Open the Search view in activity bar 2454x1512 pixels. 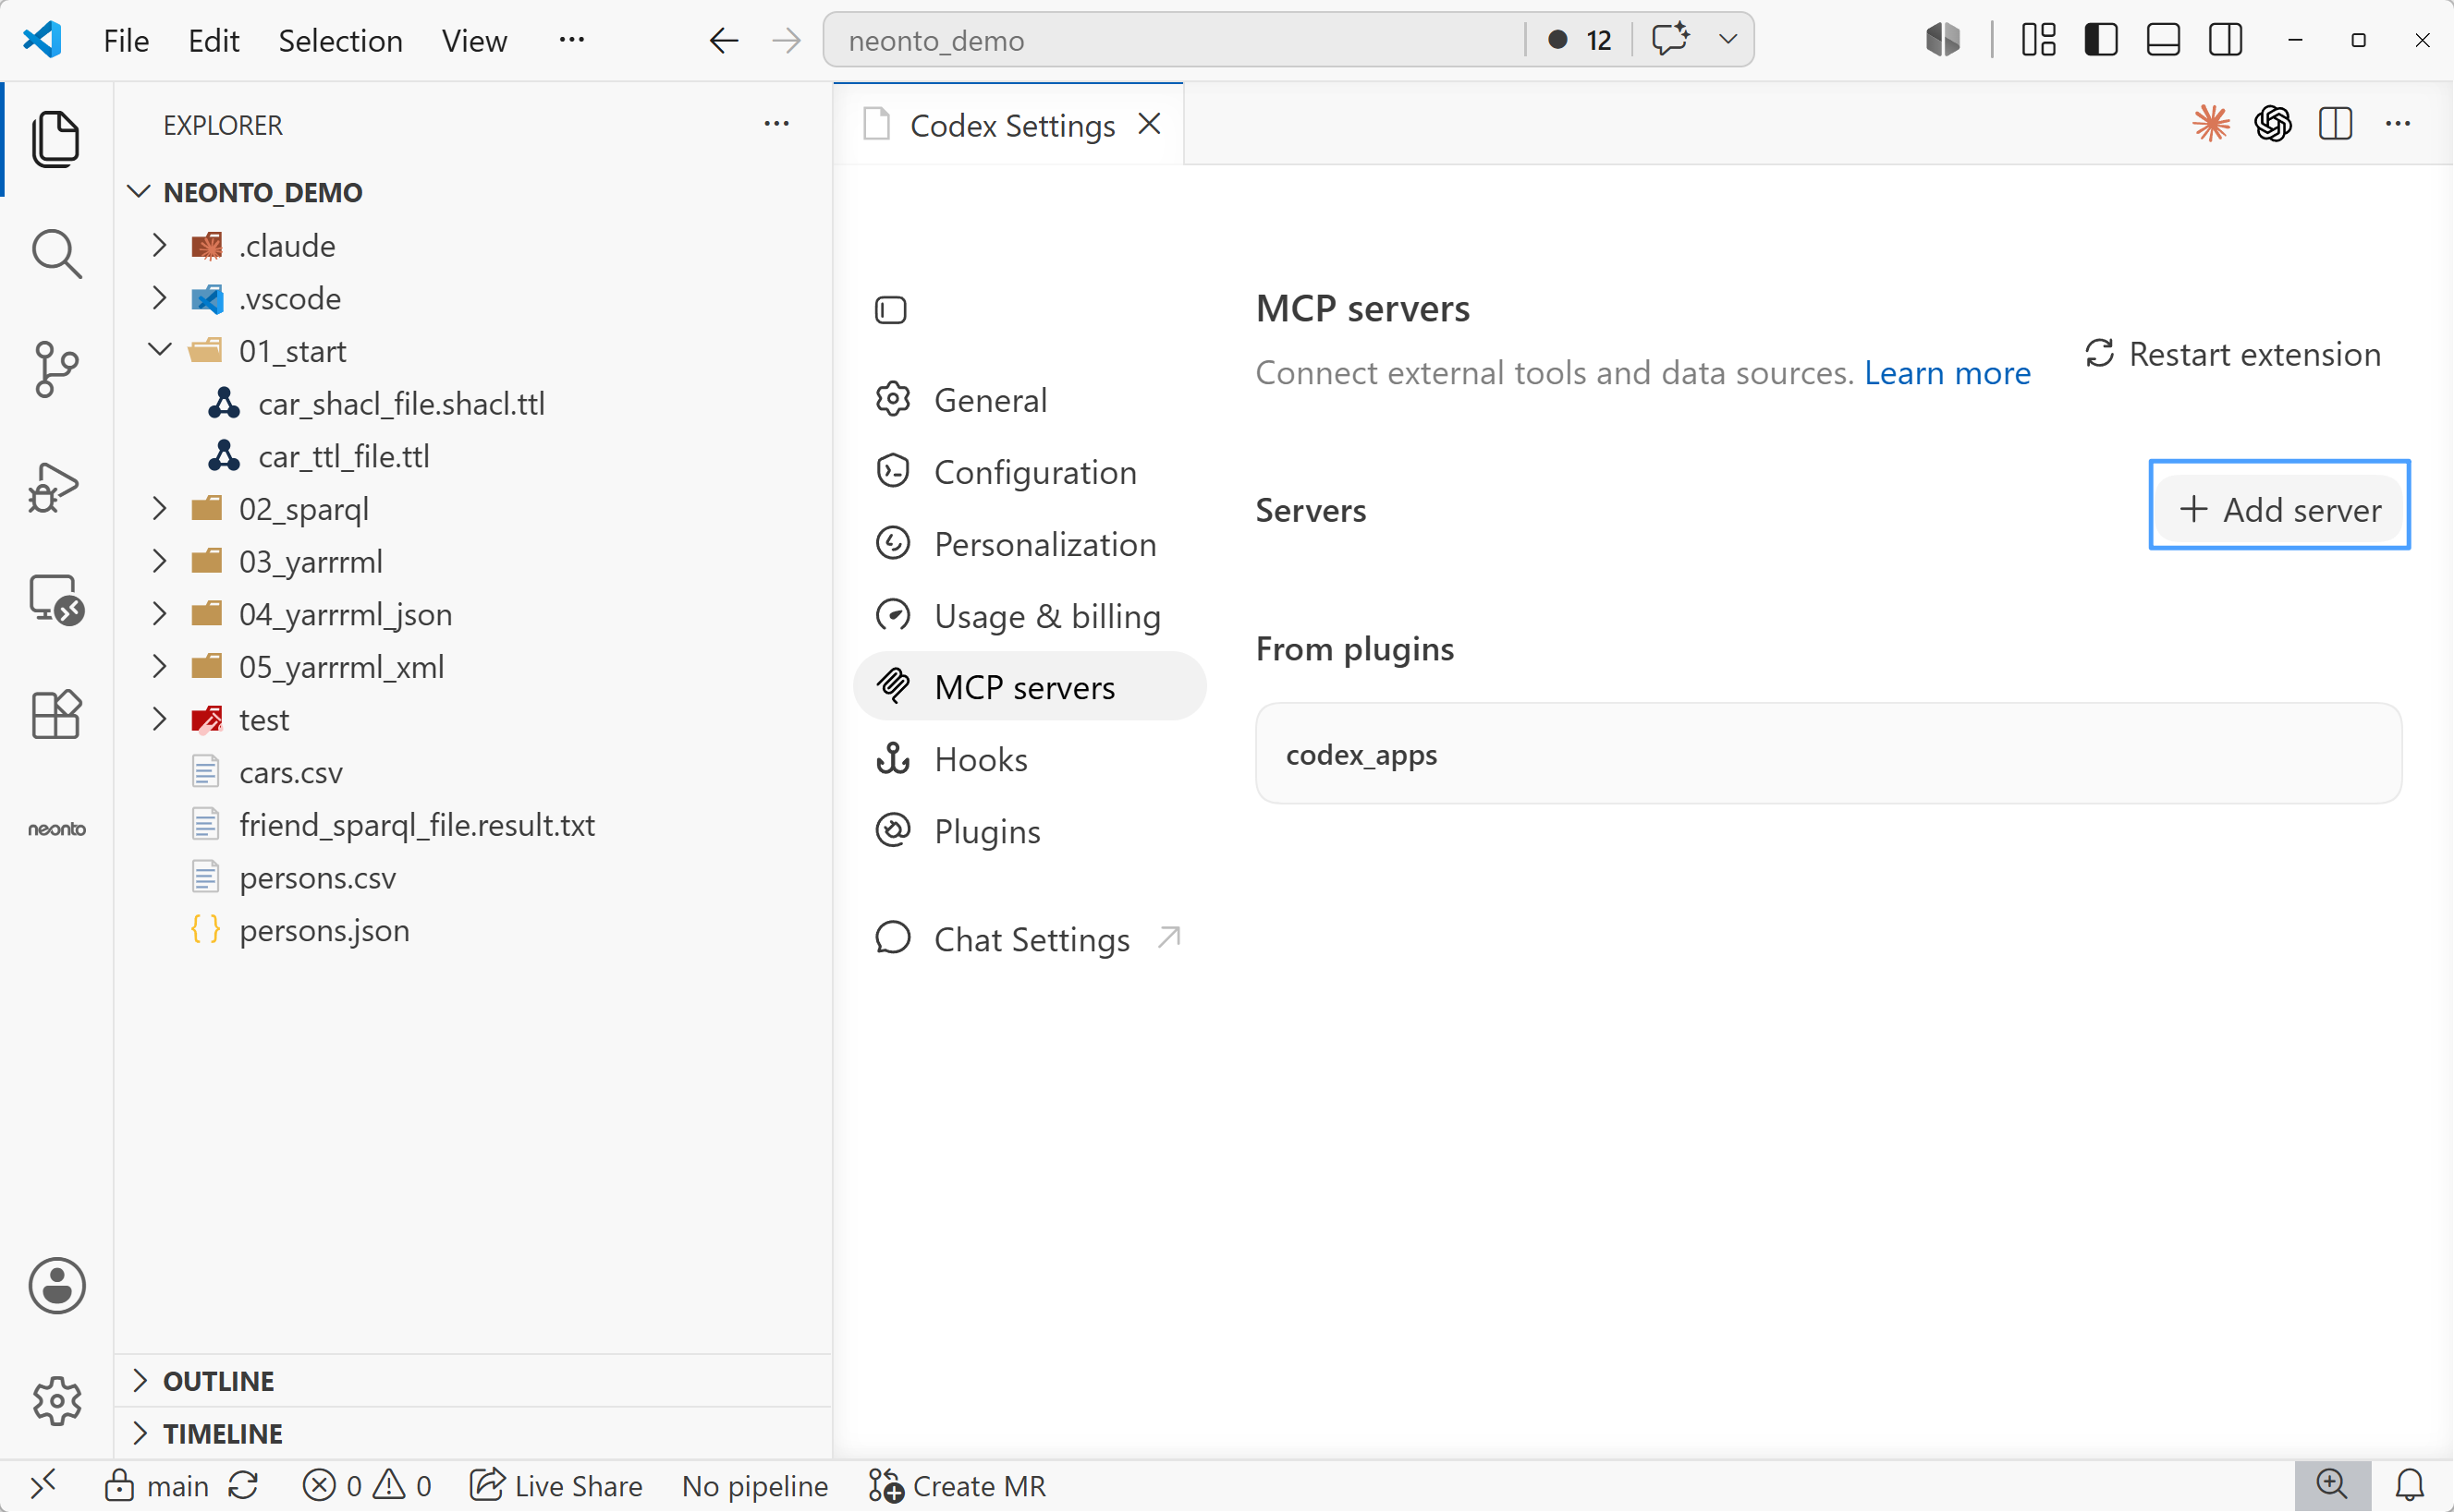pos(56,254)
